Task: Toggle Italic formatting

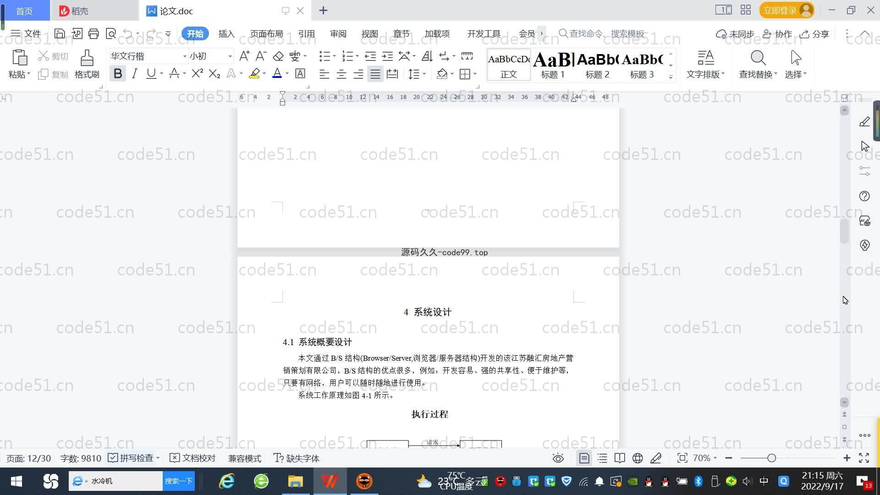Action: pos(134,73)
